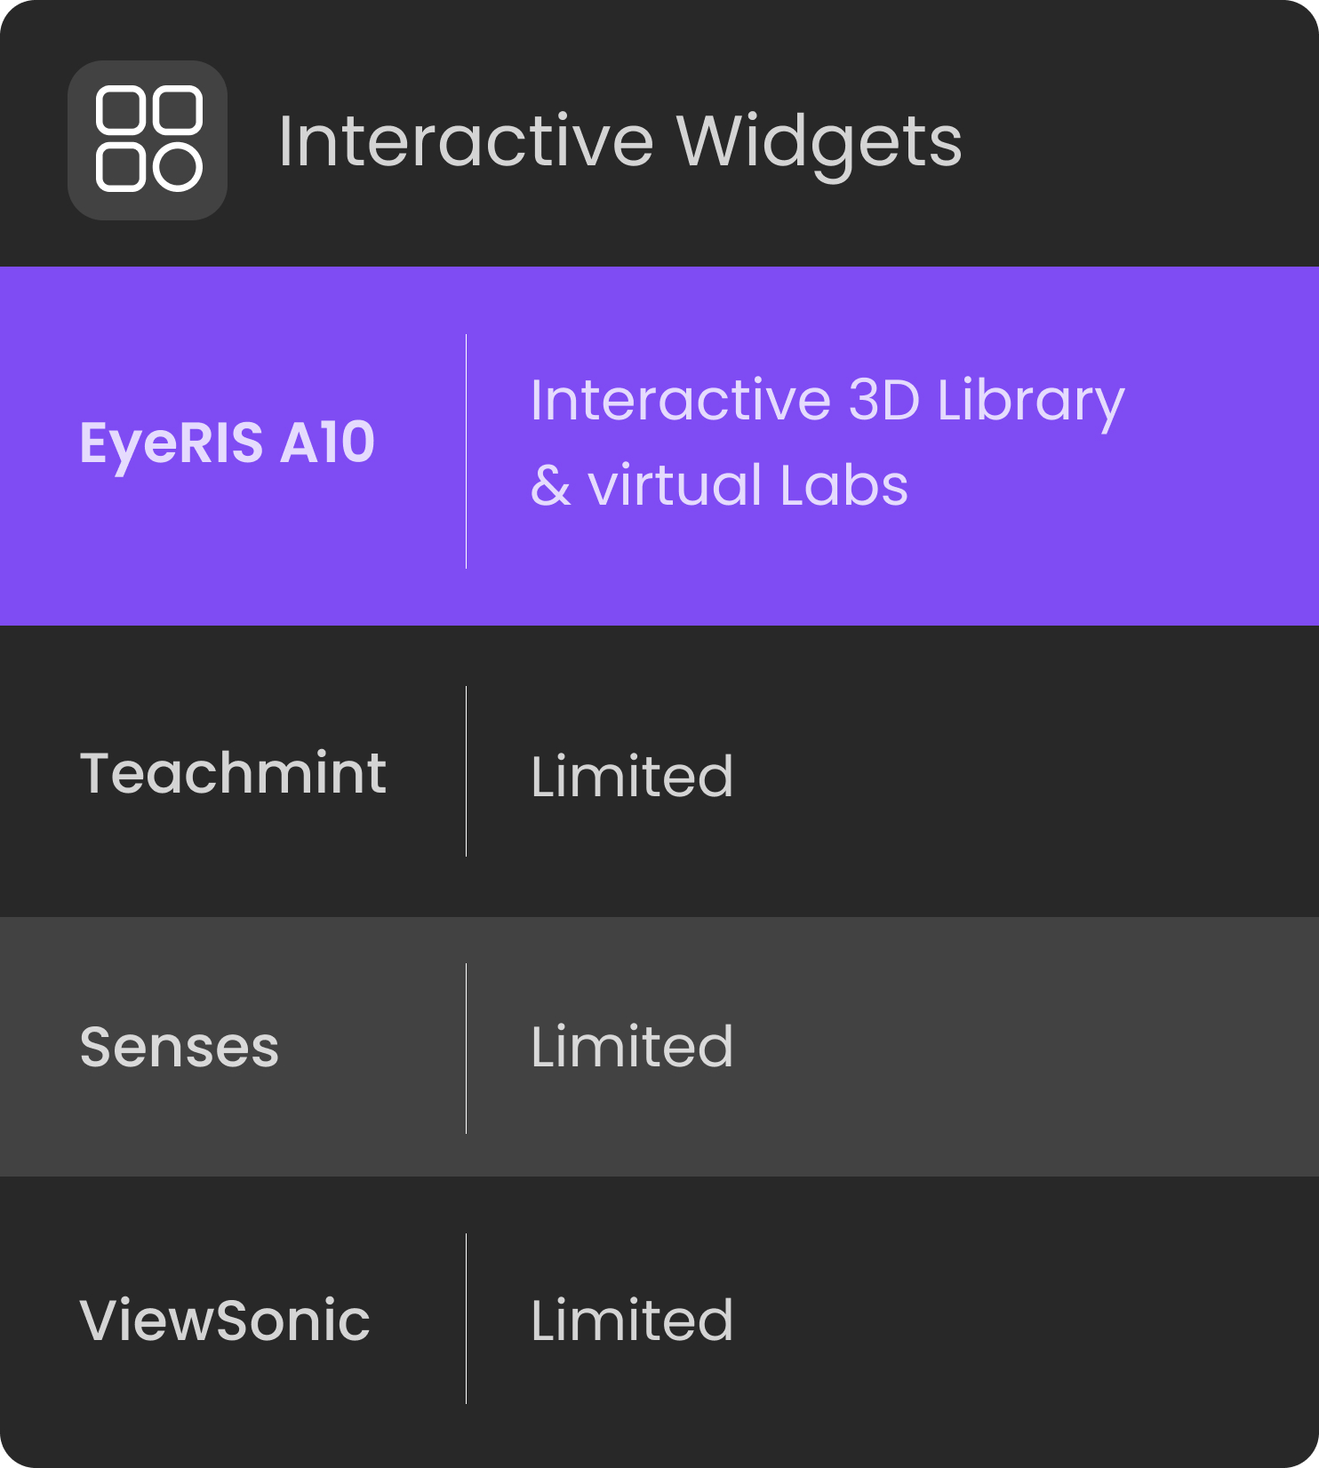Click the circle in the widgets icon
The image size is (1319, 1468).
coord(178,168)
